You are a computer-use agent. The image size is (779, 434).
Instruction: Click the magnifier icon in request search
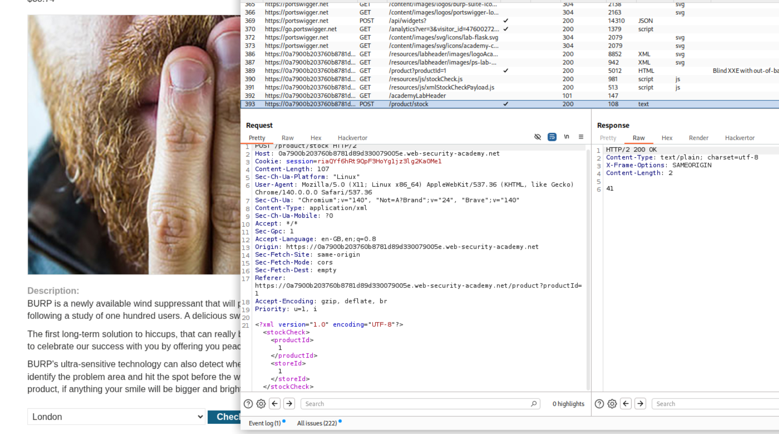(534, 404)
